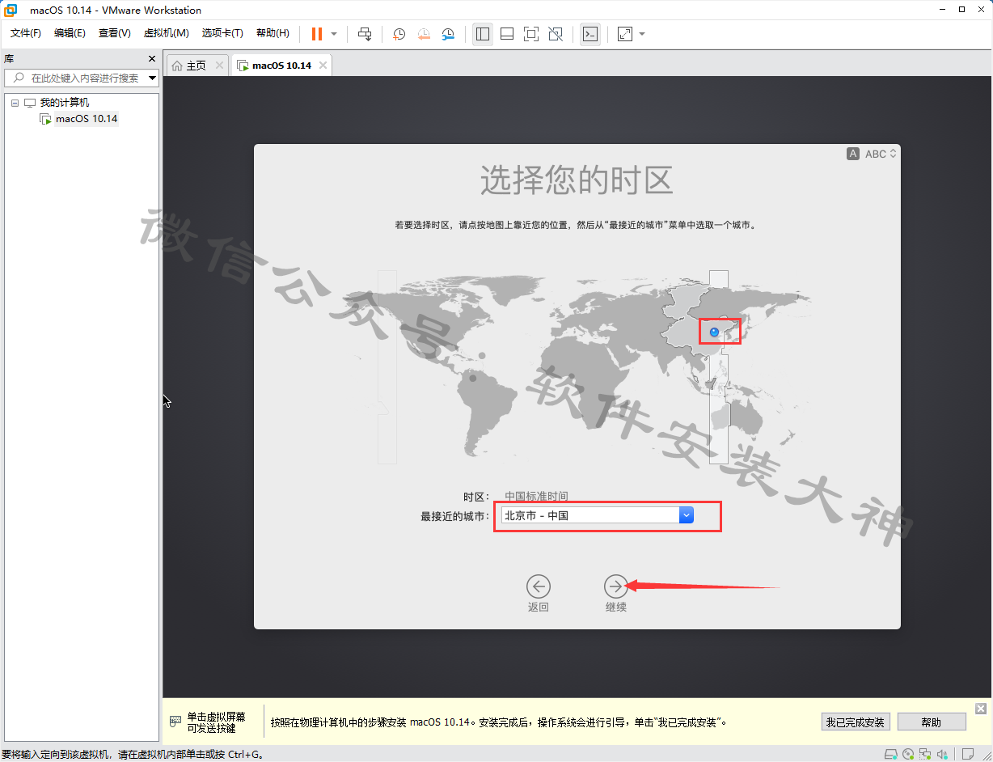Click the 我已完成安装 button
Image resolution: width=993 pixels, height=762 pixels.
(x=856, y=722)
